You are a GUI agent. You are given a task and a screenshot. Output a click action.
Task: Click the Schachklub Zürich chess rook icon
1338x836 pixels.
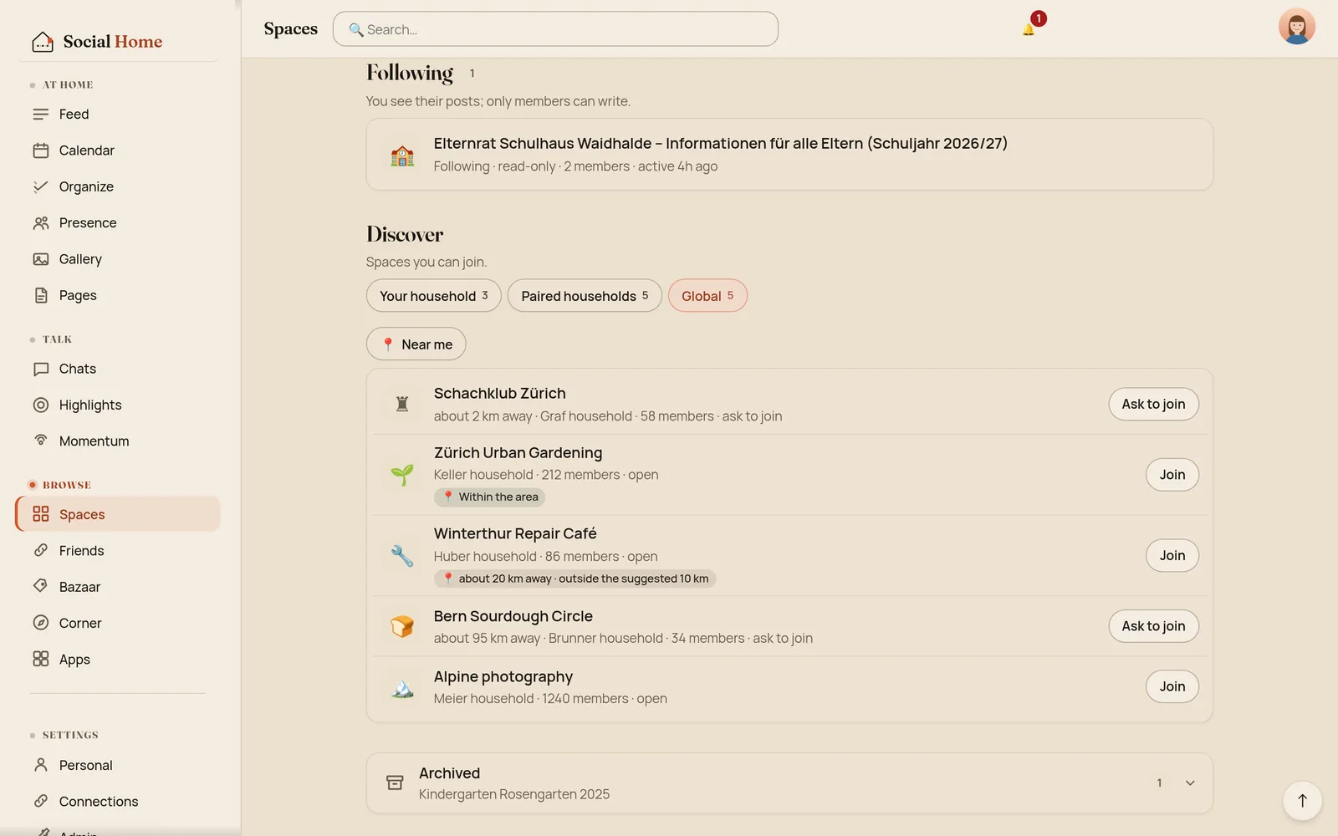[x=402, y=404]
